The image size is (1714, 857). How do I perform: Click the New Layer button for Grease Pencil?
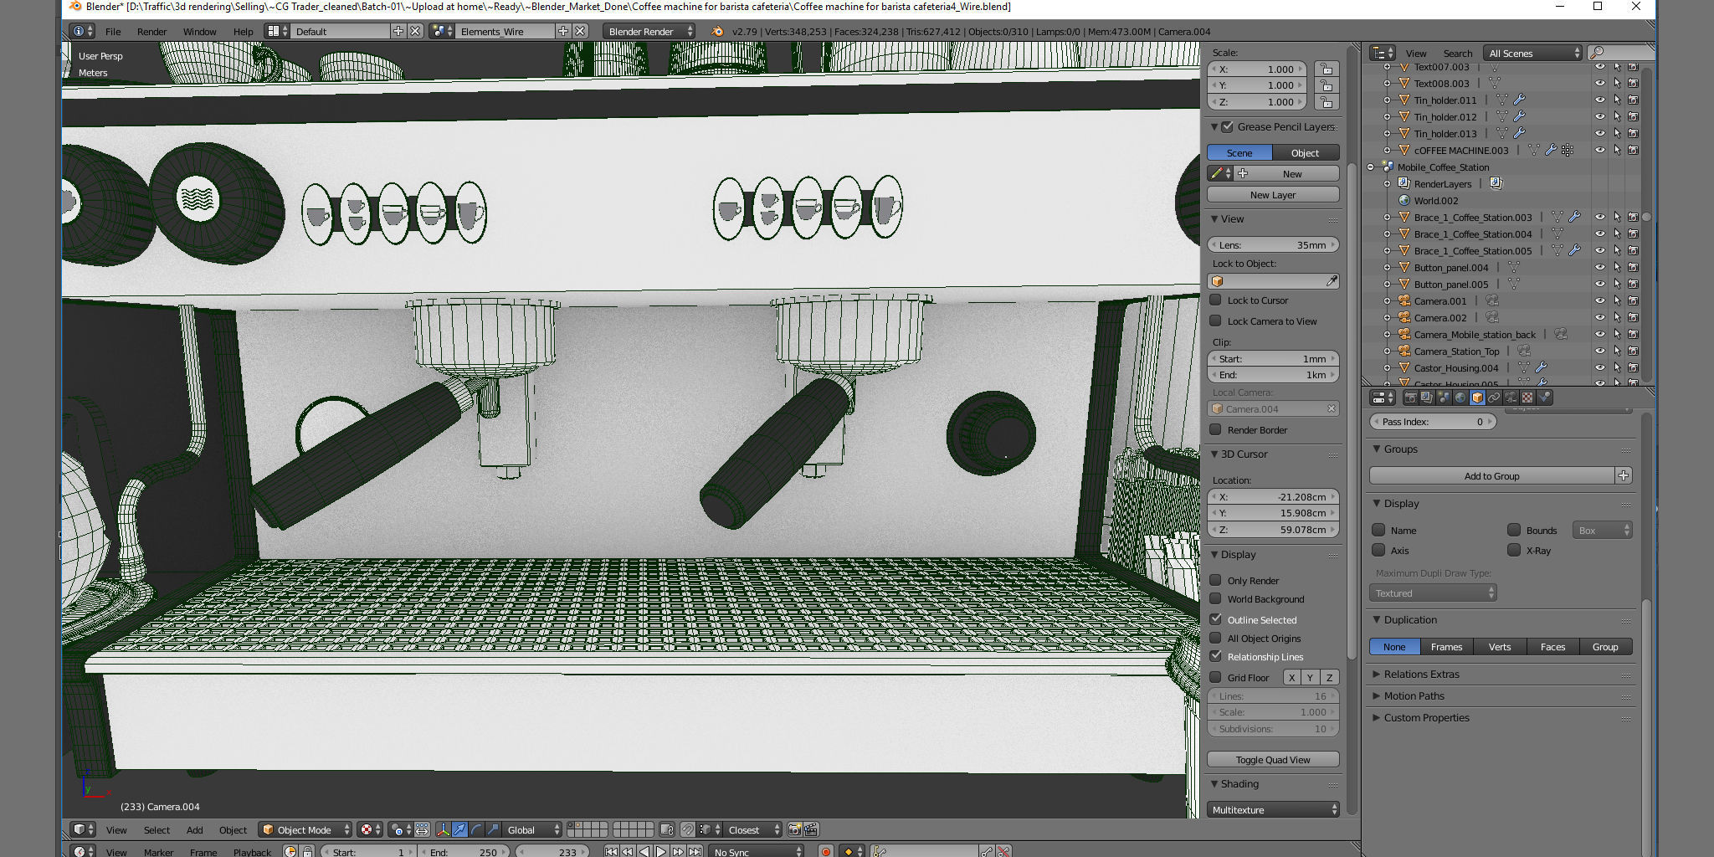1273,194
